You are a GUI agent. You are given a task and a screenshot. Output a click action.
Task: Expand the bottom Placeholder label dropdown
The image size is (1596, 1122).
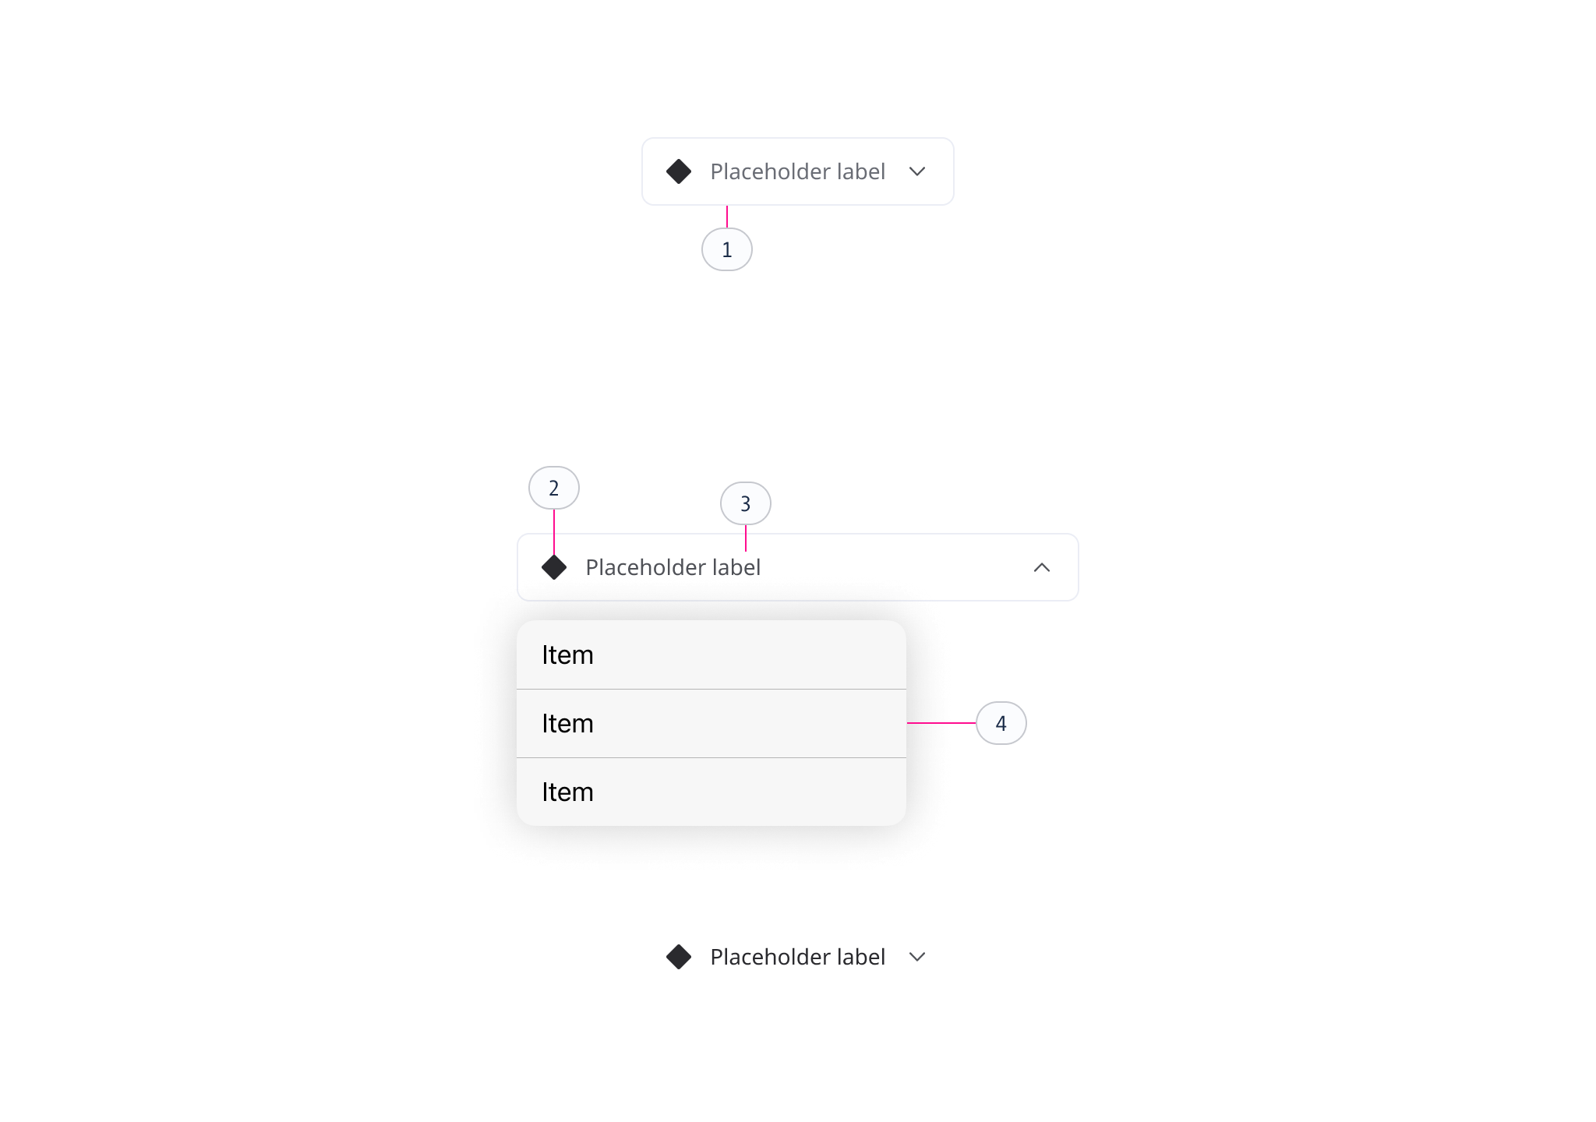click(797, 957)
